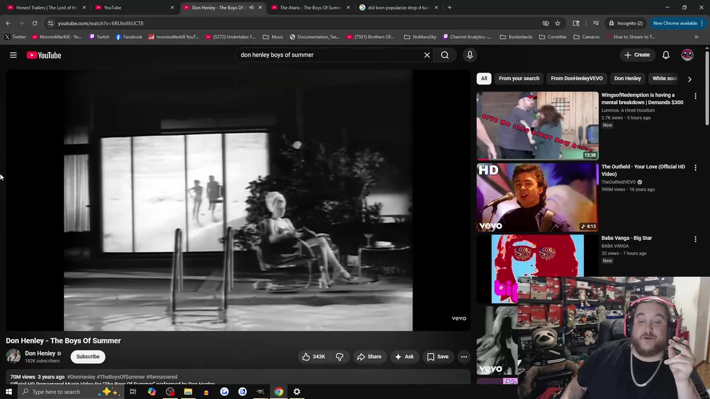The width and height of the screenshot is (710, 399).
Task: Switch to the Korn drop d Google tab
Action: tap(398, 8)
